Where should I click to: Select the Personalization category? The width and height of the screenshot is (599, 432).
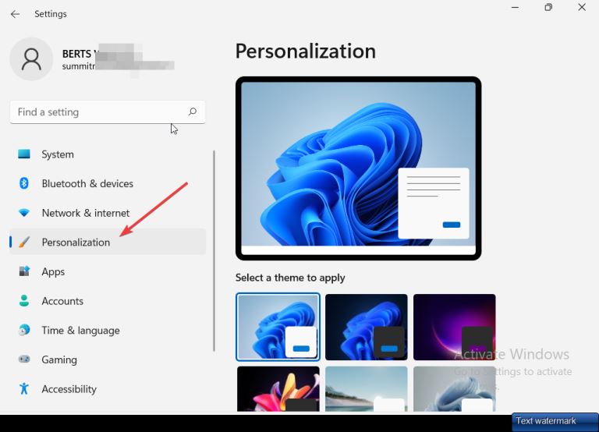click(108, 242)
